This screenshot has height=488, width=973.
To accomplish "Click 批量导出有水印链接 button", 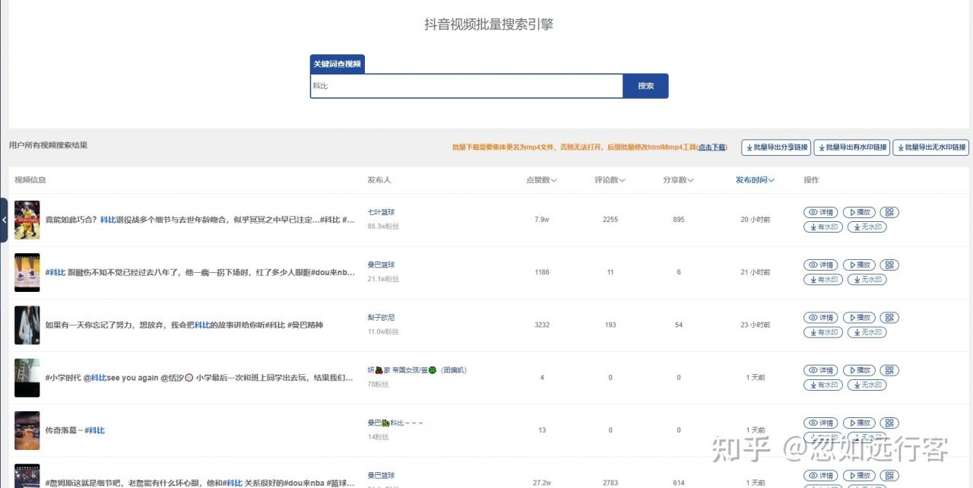I will tap(851, 147).
